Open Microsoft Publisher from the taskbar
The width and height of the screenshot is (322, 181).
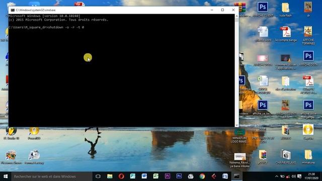coord(133,176)
